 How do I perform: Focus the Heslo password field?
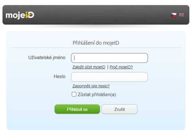(109, 77)
